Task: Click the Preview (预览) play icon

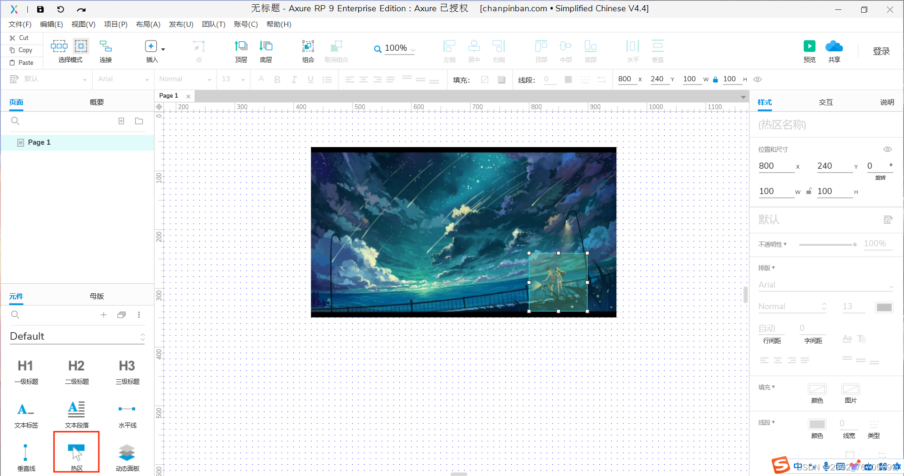Action: (x=809, y=46)
